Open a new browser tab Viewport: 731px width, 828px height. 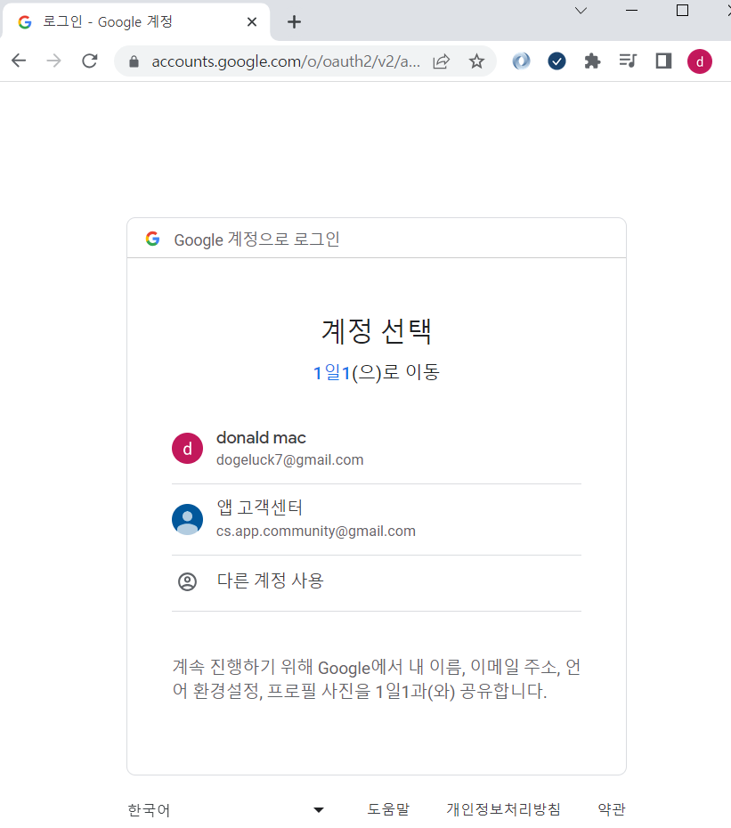coord(294,21)
